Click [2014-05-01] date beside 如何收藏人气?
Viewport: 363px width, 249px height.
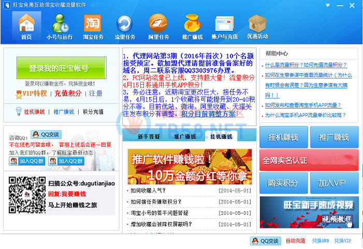pyautogui.click(x=235, y=191)
